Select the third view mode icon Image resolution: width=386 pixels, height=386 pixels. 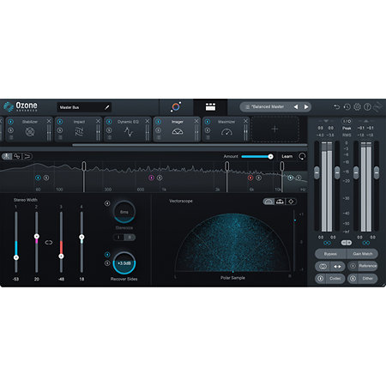[x=27, y=156]
